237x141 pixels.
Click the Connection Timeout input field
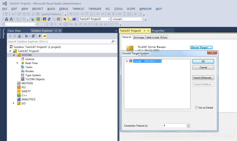coord(175,125)
